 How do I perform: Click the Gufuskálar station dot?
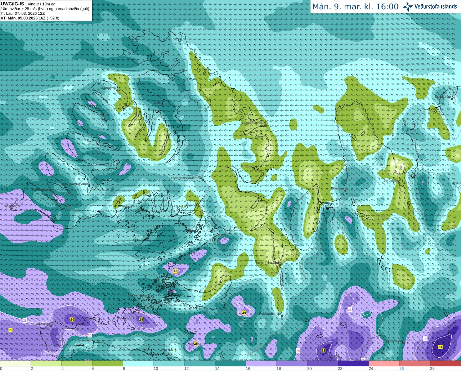point(51,326)
